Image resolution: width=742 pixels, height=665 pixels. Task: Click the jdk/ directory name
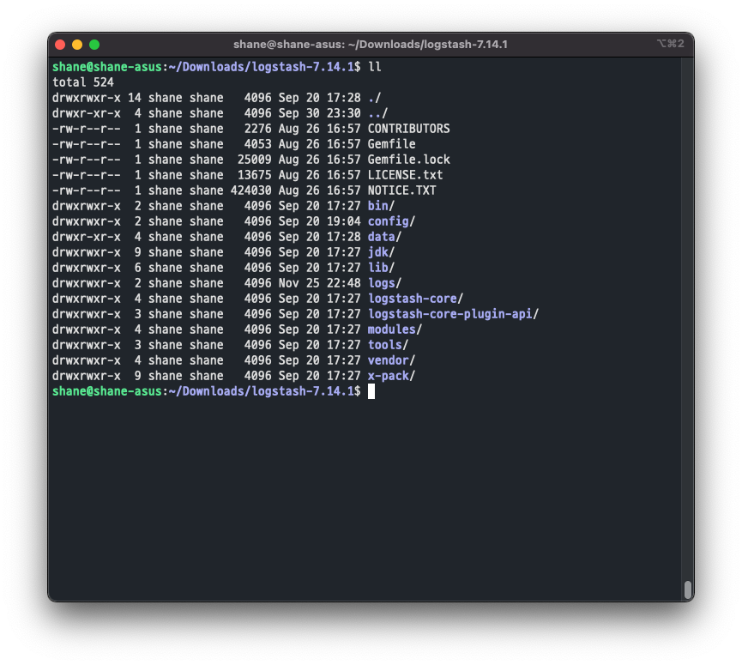[382, 252]
